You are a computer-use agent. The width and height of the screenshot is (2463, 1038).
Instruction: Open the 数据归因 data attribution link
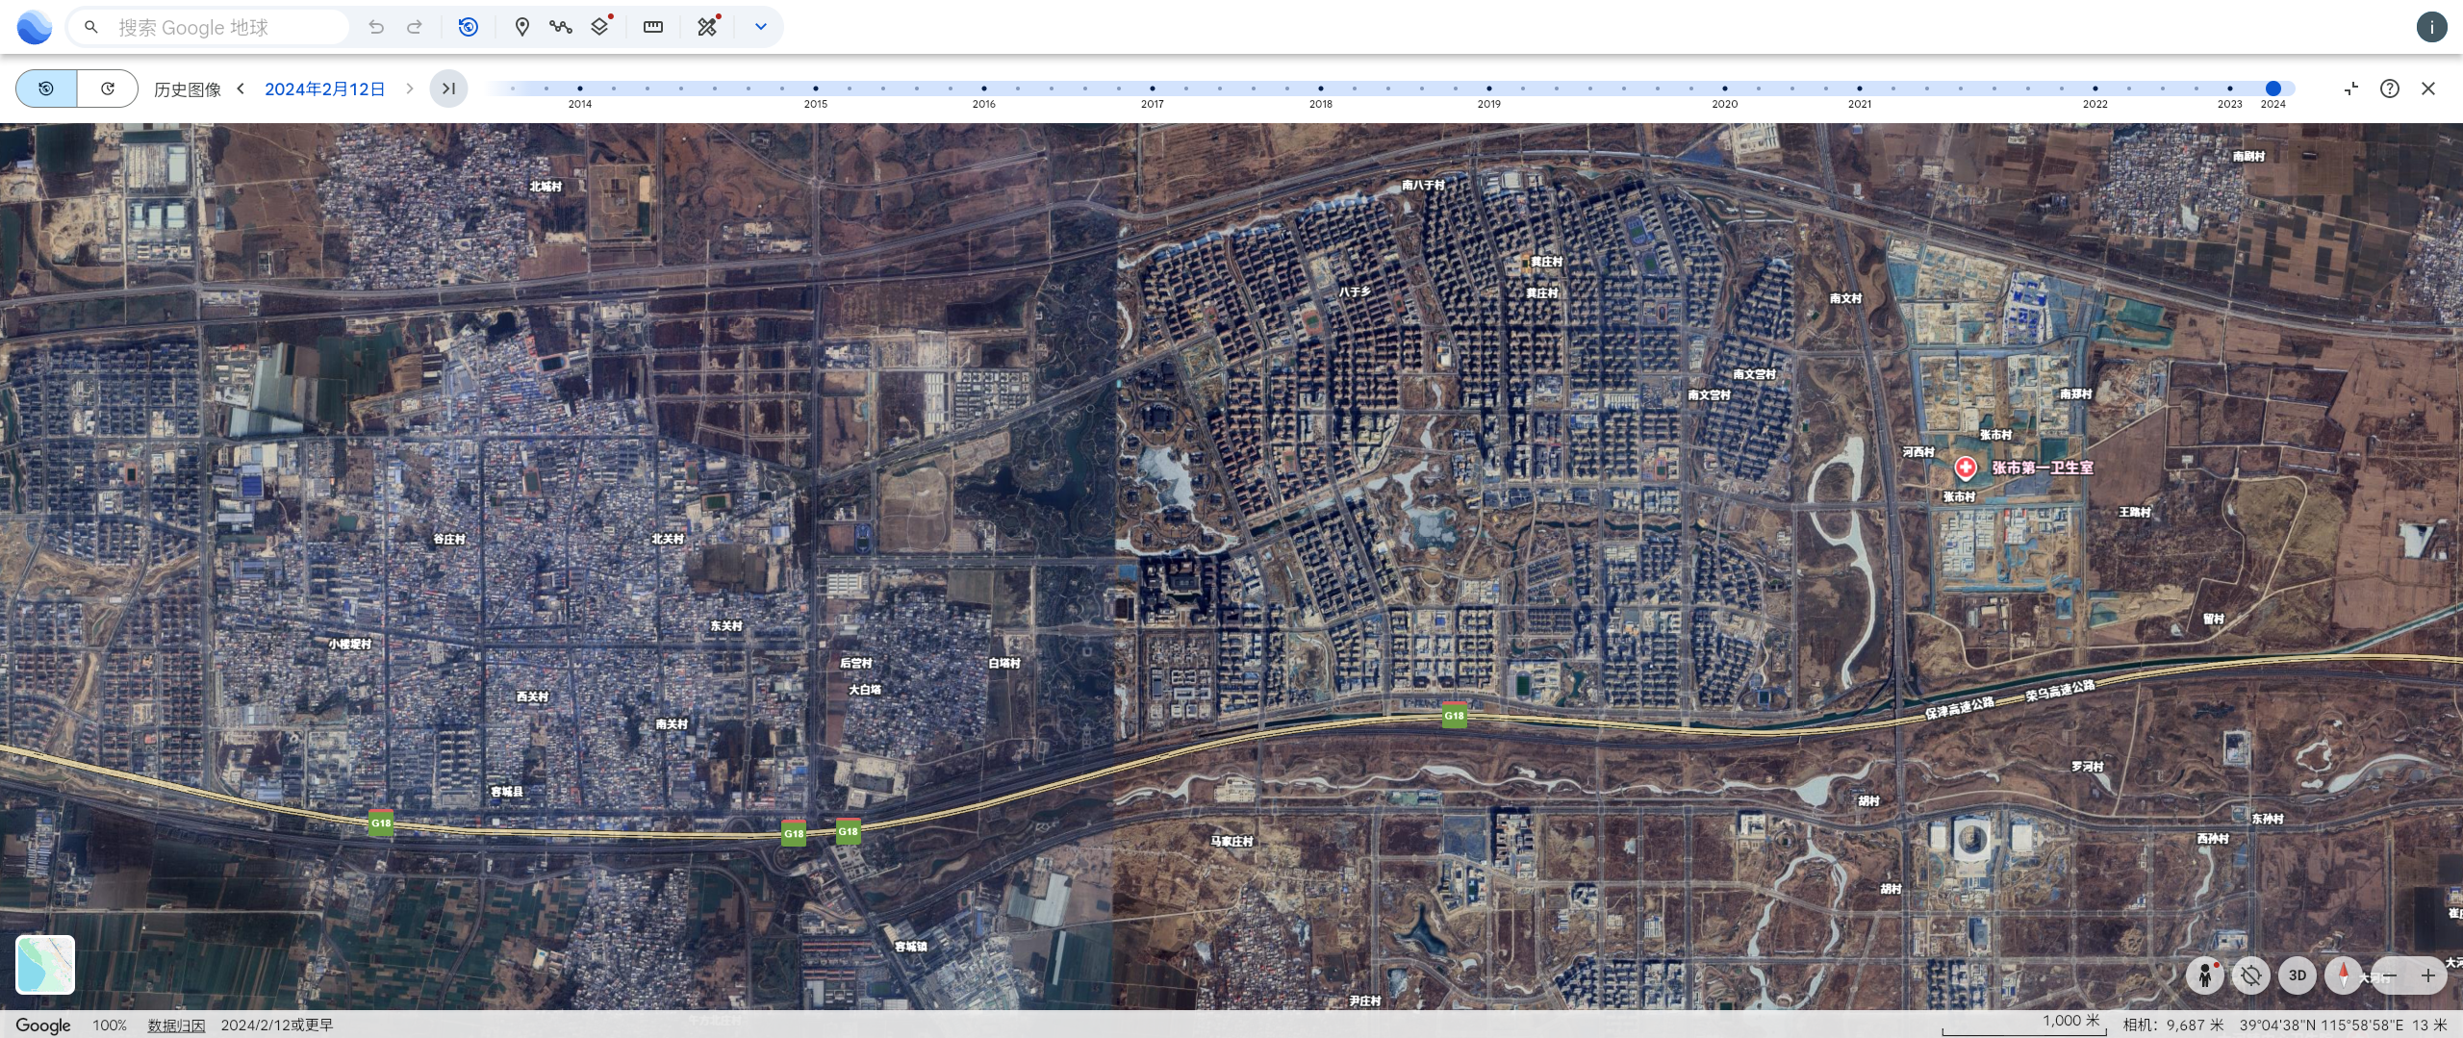[x=176, y=1025]
